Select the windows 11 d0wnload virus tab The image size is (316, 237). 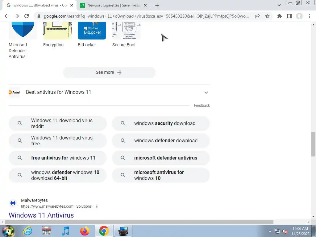pos(39,5)
